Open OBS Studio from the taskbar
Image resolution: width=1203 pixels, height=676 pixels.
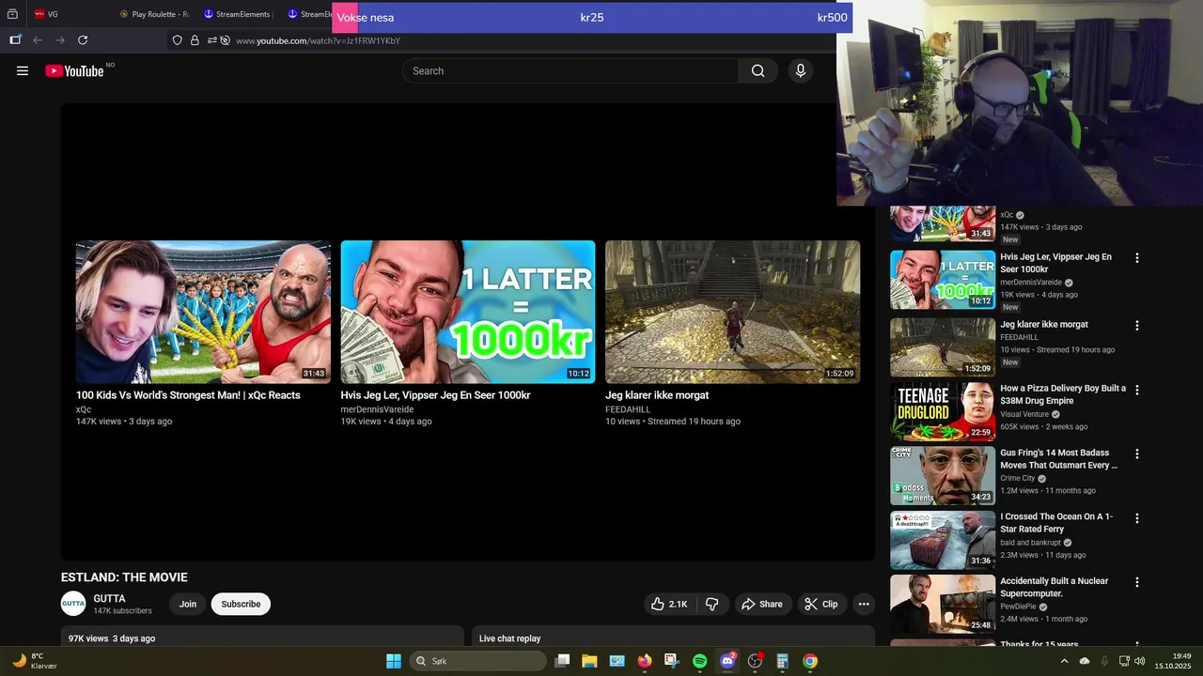(755, 661)
